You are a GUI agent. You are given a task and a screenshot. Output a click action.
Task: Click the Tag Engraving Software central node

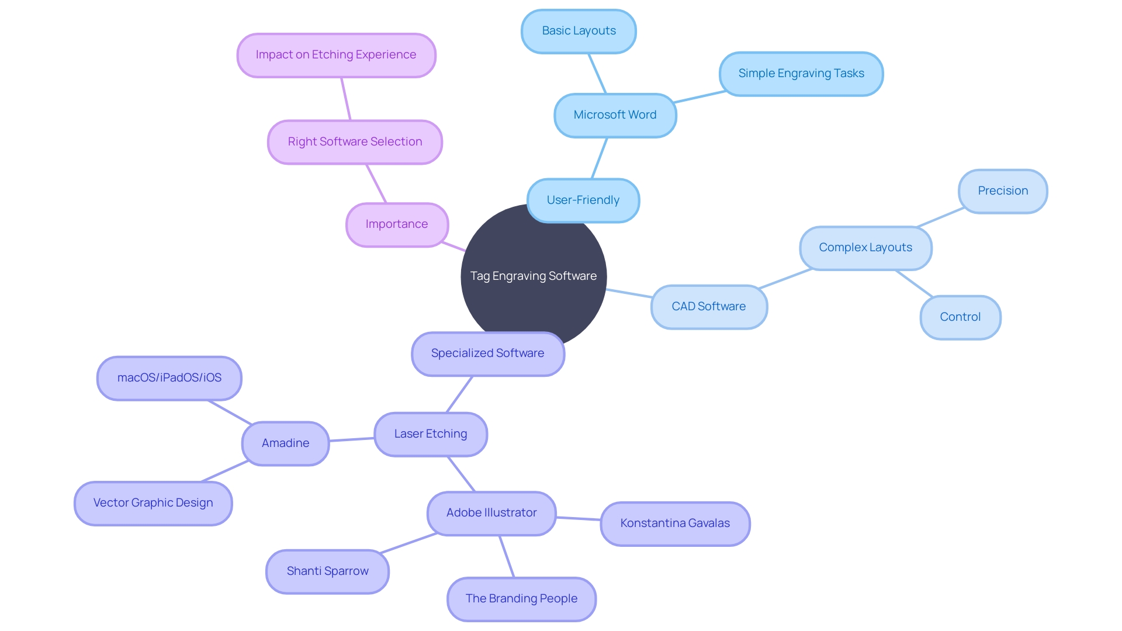534,276
